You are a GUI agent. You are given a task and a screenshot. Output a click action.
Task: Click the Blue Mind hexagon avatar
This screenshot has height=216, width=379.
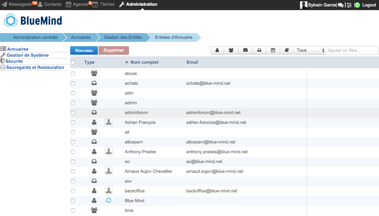tap(109, 200)
